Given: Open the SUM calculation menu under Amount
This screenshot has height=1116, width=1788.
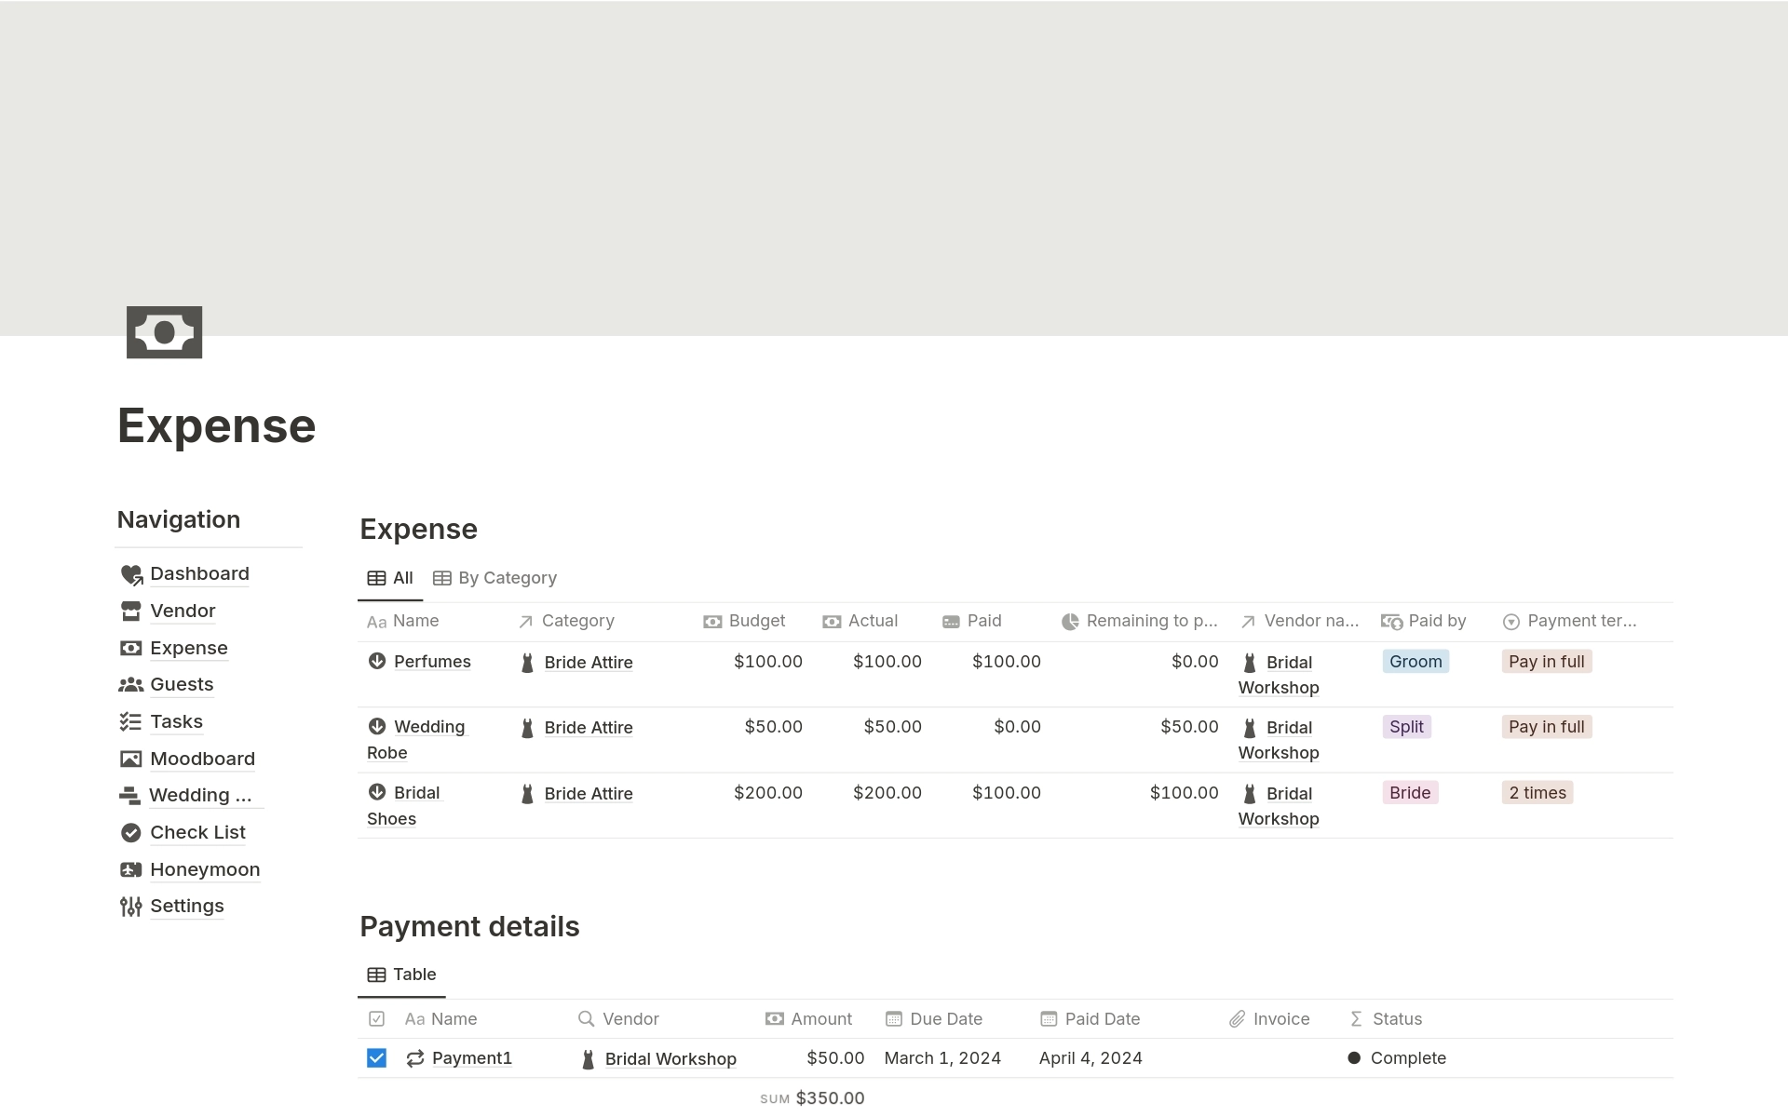Looking at the screenshot, I should (x=812, y=1098).
